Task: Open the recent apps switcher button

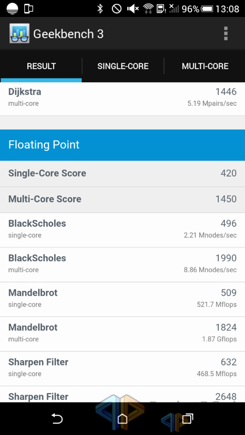Action: 188,419
